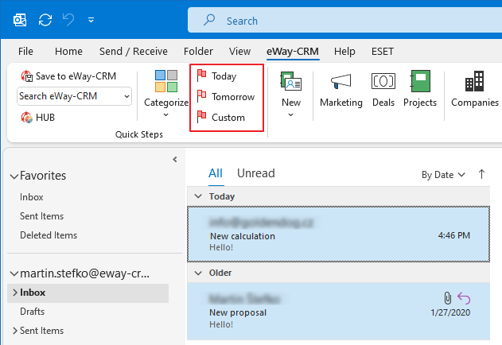
Task: Select the bold Inbox account folder
Action: (x=88, y=293)
